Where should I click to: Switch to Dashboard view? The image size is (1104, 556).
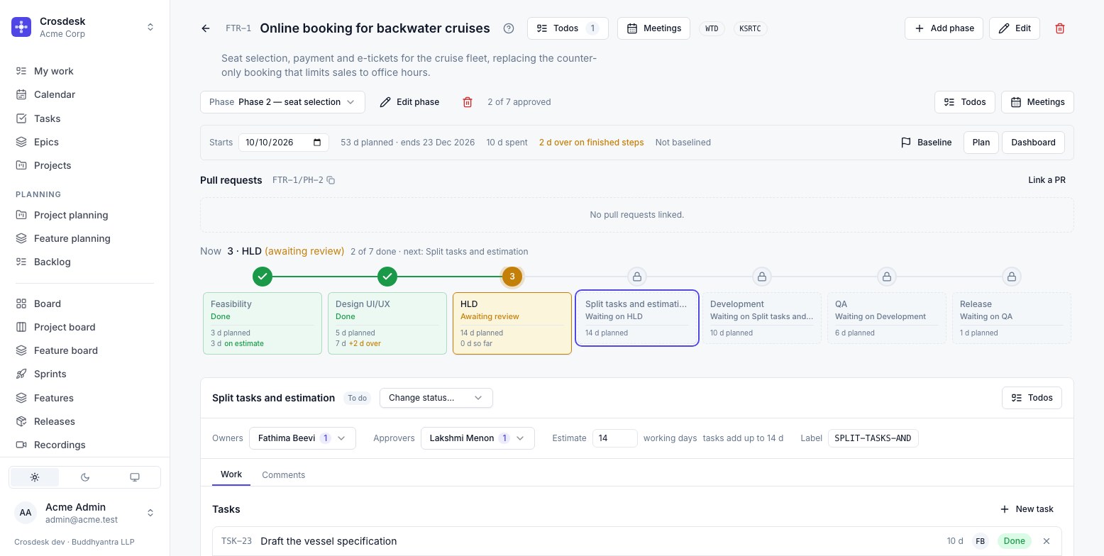[1033, 143]
